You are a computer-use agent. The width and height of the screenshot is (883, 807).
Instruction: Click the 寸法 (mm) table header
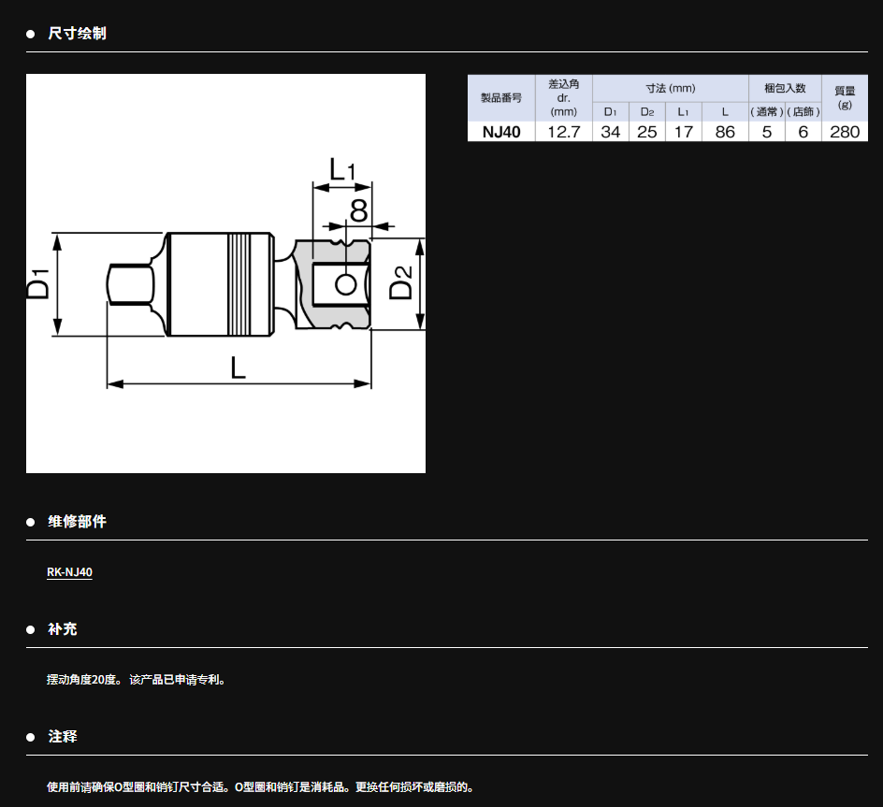pos(670,88)
